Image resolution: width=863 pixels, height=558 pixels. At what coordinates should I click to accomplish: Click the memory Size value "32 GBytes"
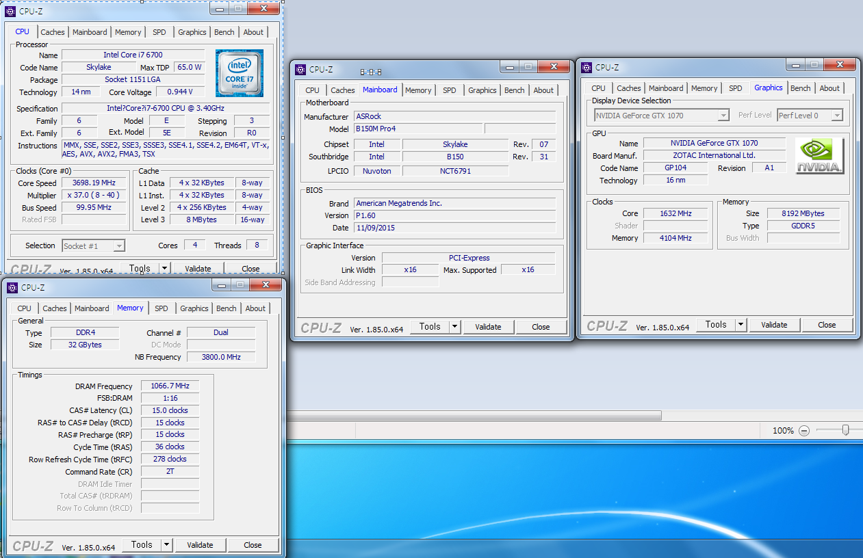tap(85, 345)
